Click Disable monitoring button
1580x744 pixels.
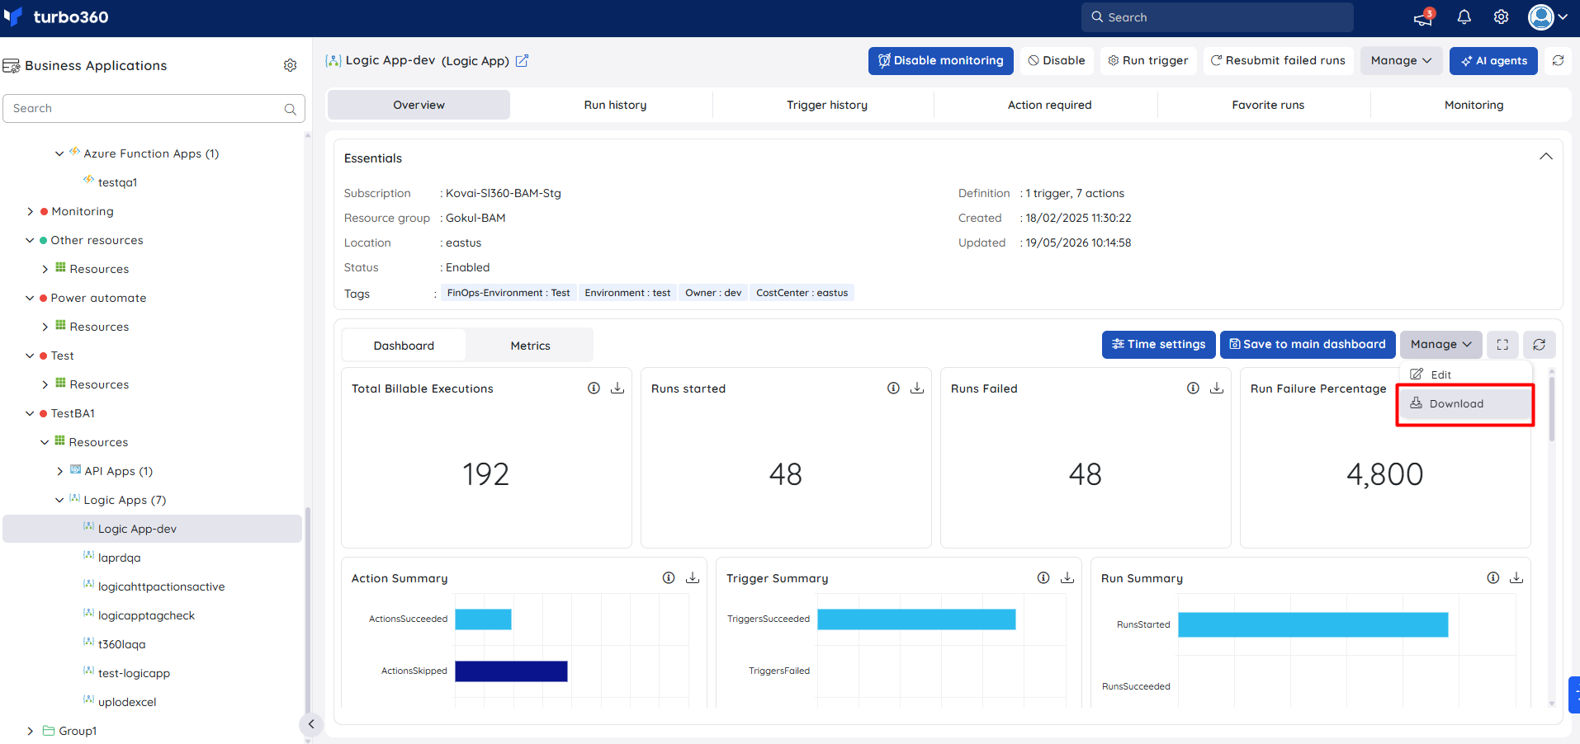pos(940,61)
